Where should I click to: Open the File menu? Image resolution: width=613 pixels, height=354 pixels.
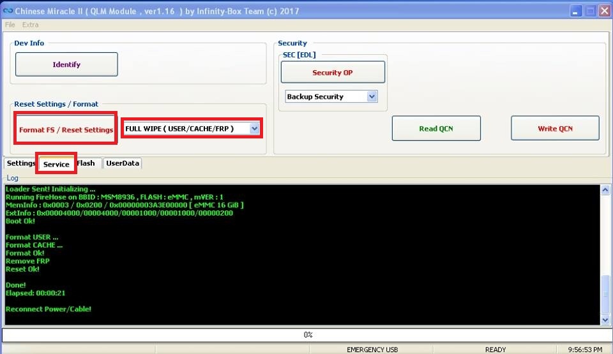(10, 25)
